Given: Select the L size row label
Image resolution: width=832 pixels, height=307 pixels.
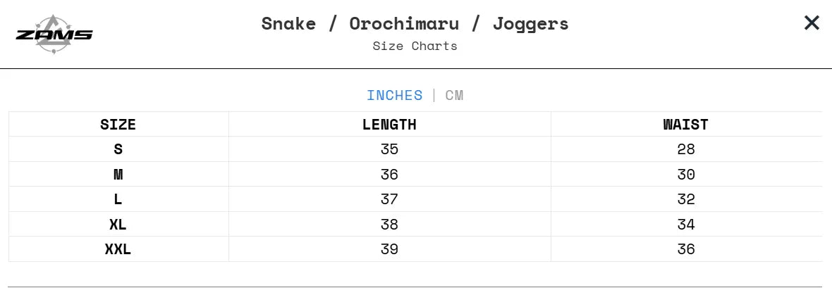Looking at the screenshot, I should coord(118,199).
